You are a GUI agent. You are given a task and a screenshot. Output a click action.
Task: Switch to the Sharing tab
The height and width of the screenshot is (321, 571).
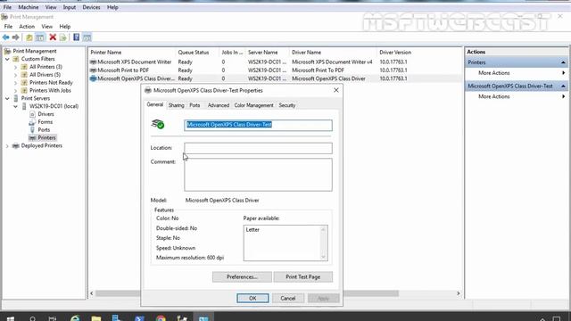click(x=177, y=105)
